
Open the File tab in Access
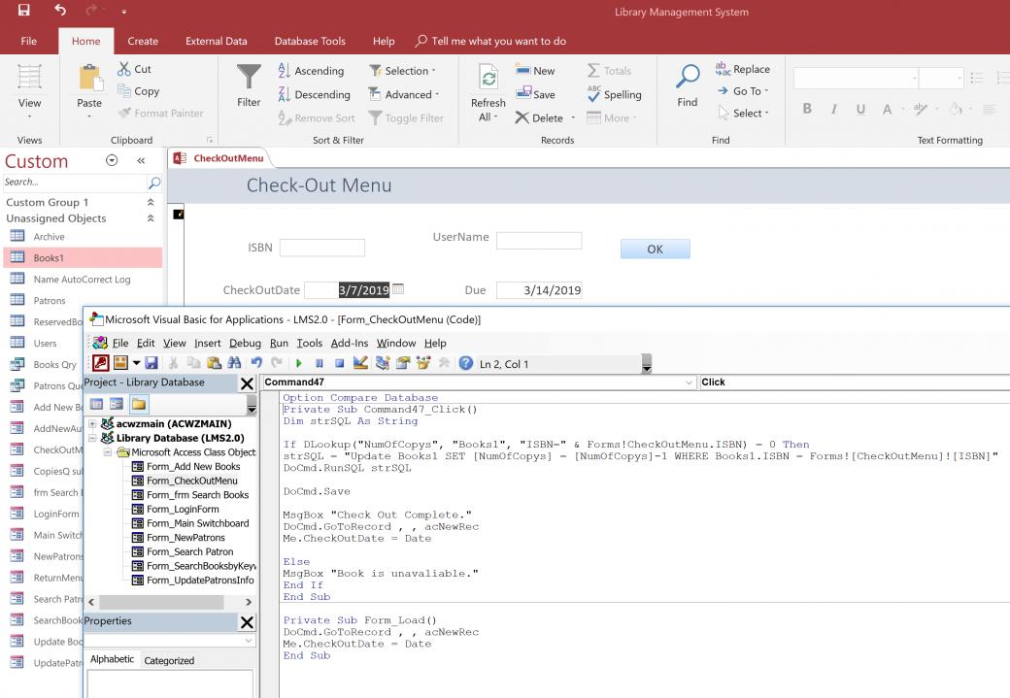[28, 41]
